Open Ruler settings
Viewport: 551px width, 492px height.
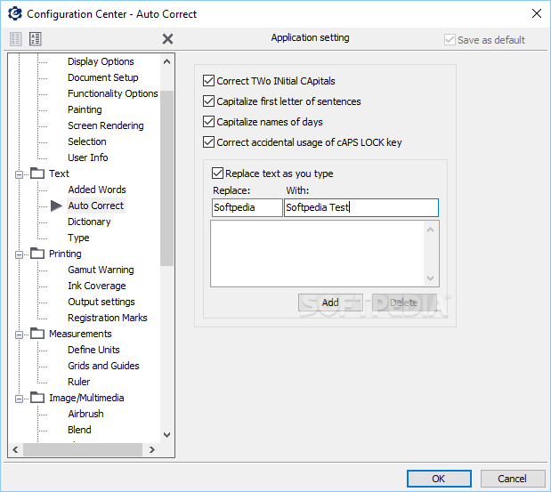pos(79,382)
